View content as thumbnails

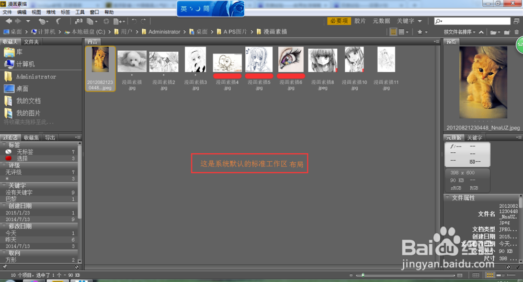click(490, 275)
